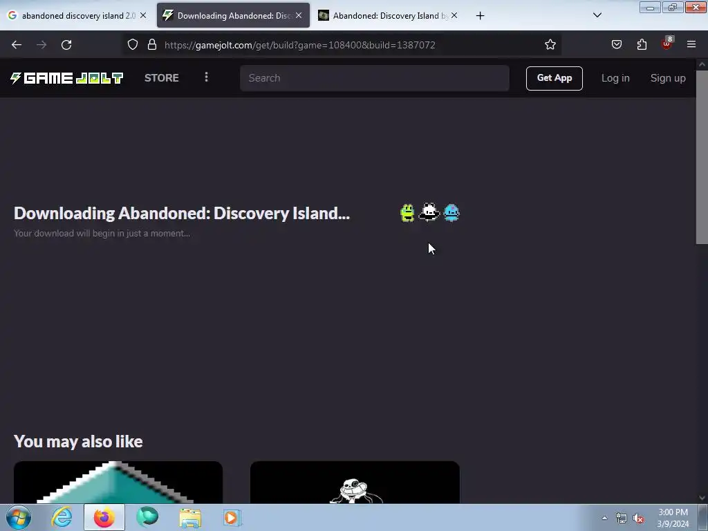Screen dimensions: 708x531
Task: Open the STORE page
Action: 161,78
